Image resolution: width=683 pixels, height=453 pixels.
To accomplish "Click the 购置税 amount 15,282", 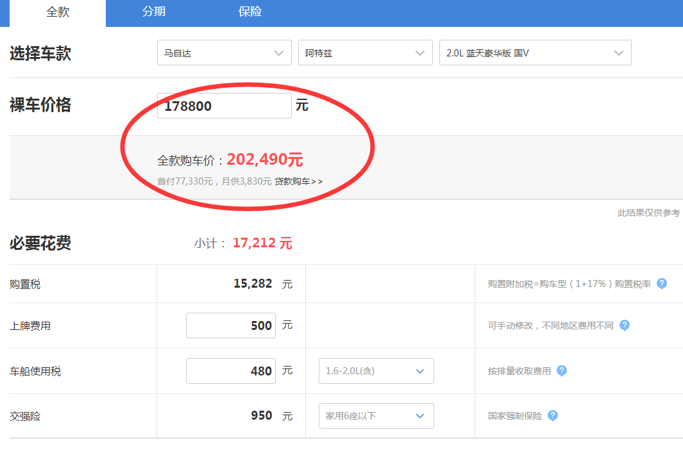I will [x=253, y=284].
